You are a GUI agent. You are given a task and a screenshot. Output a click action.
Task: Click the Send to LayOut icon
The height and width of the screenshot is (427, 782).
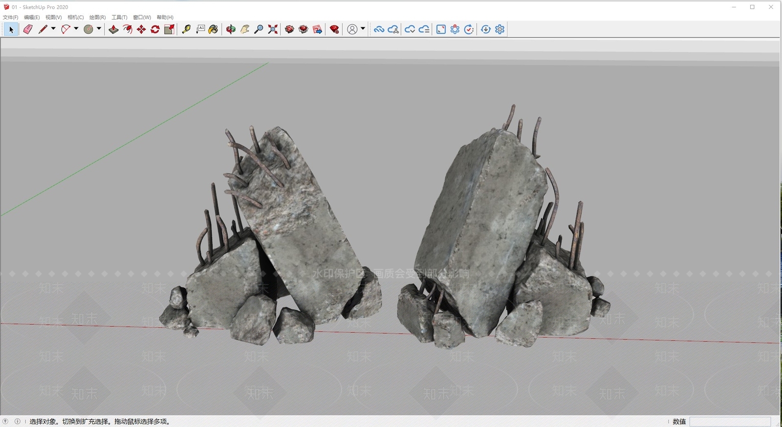317,29
